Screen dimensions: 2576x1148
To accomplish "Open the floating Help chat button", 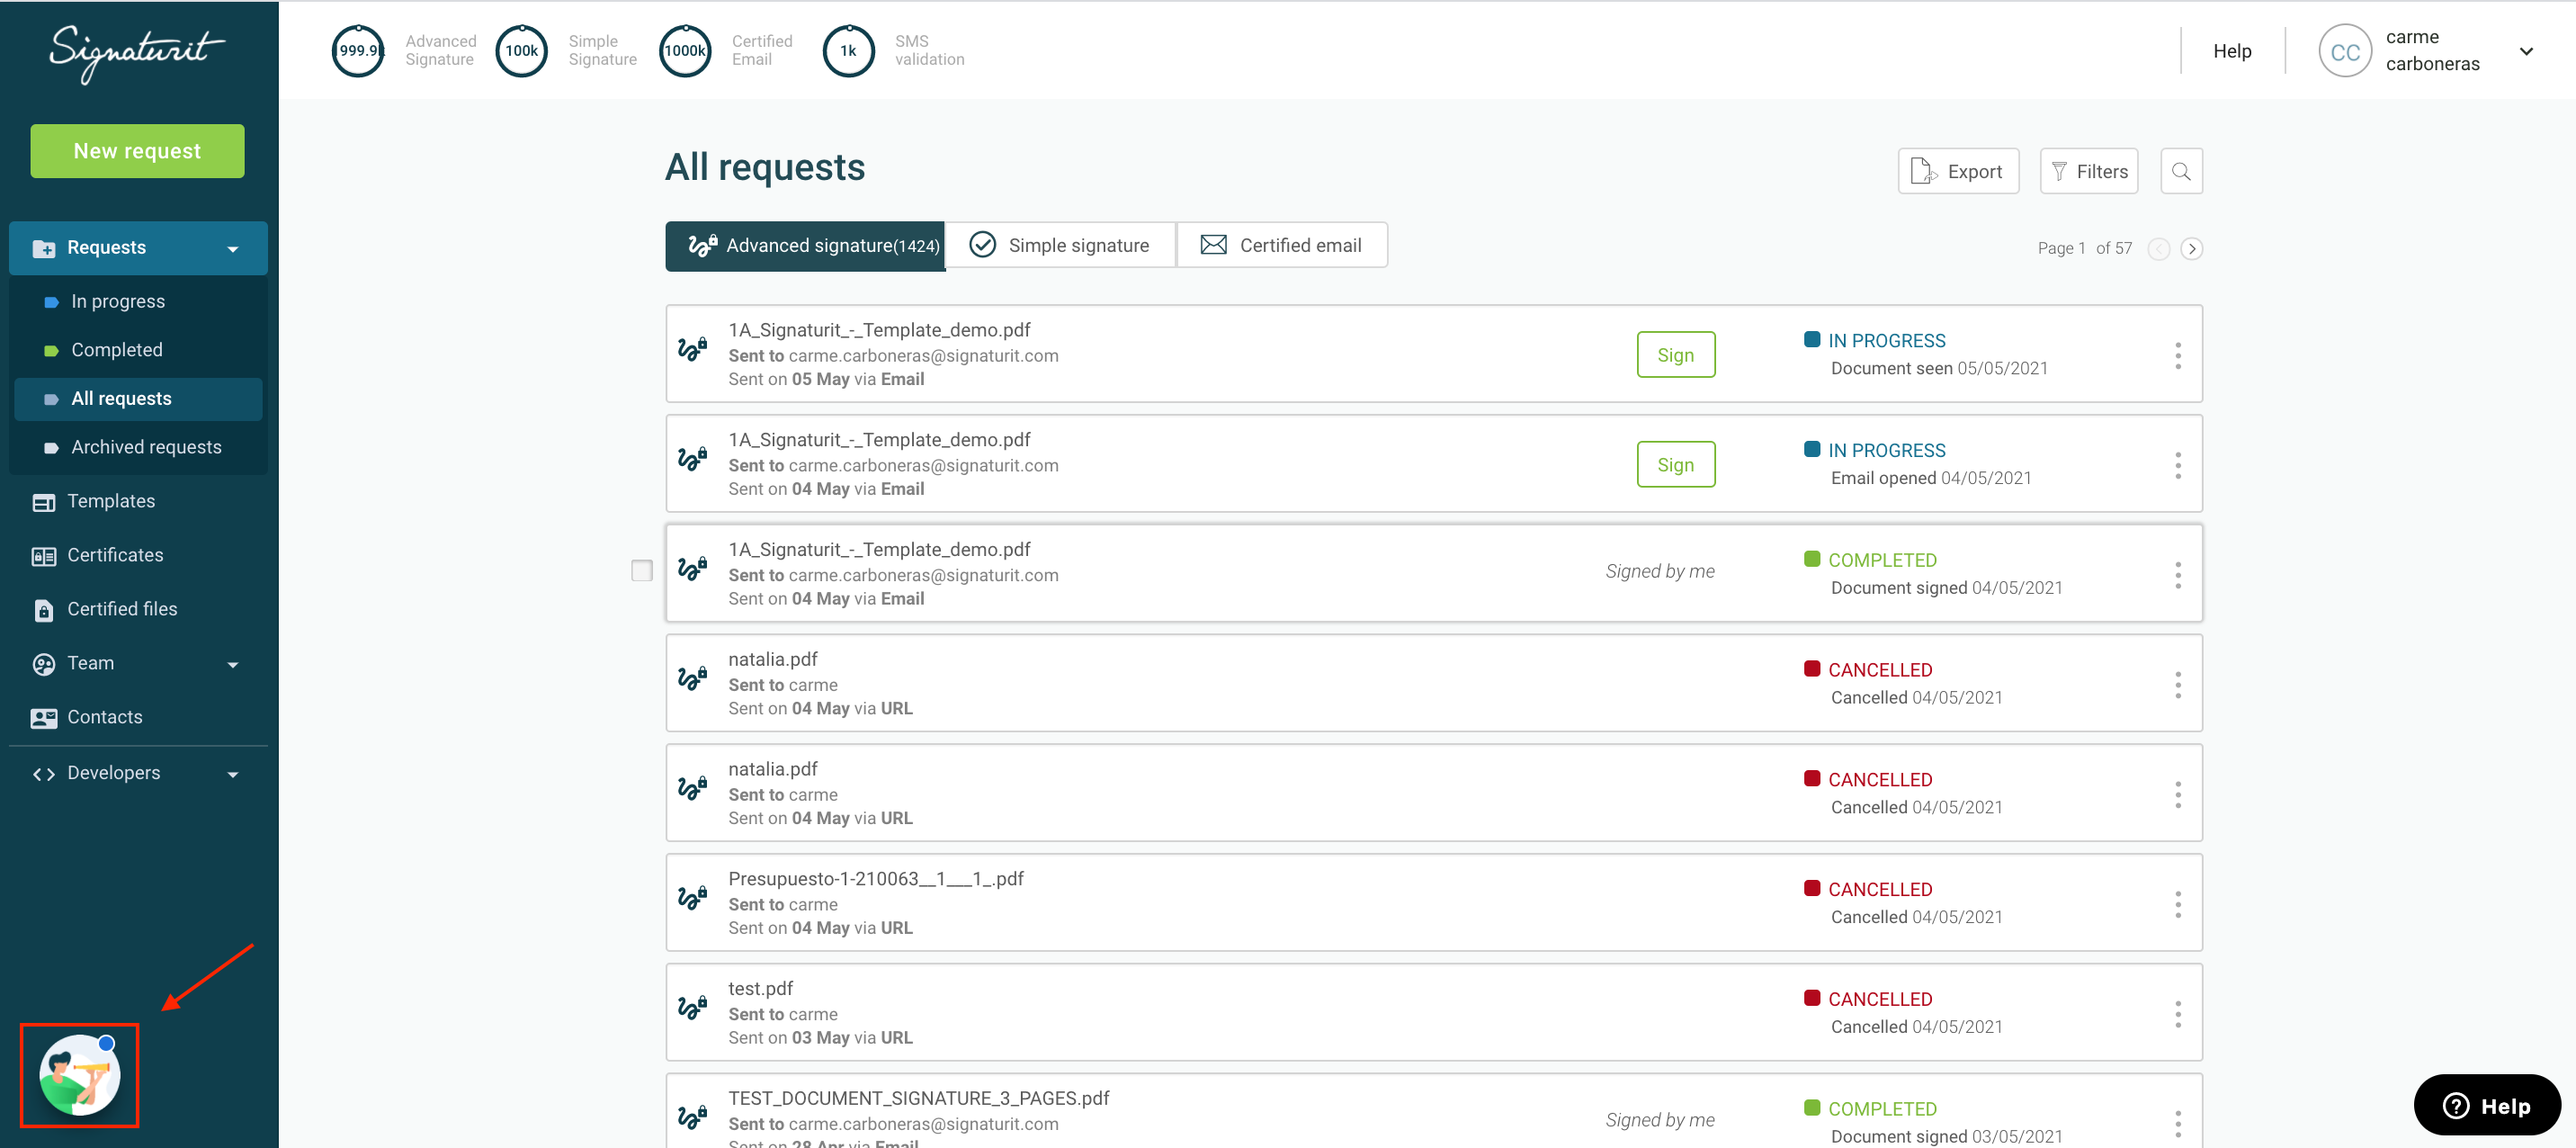I will 2486,1105.
